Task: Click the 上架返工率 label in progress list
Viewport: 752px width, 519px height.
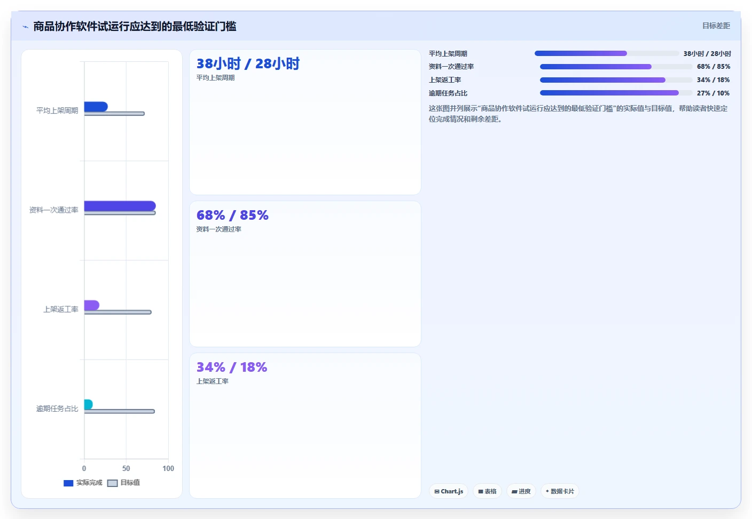Action: [x=444, y=80]
